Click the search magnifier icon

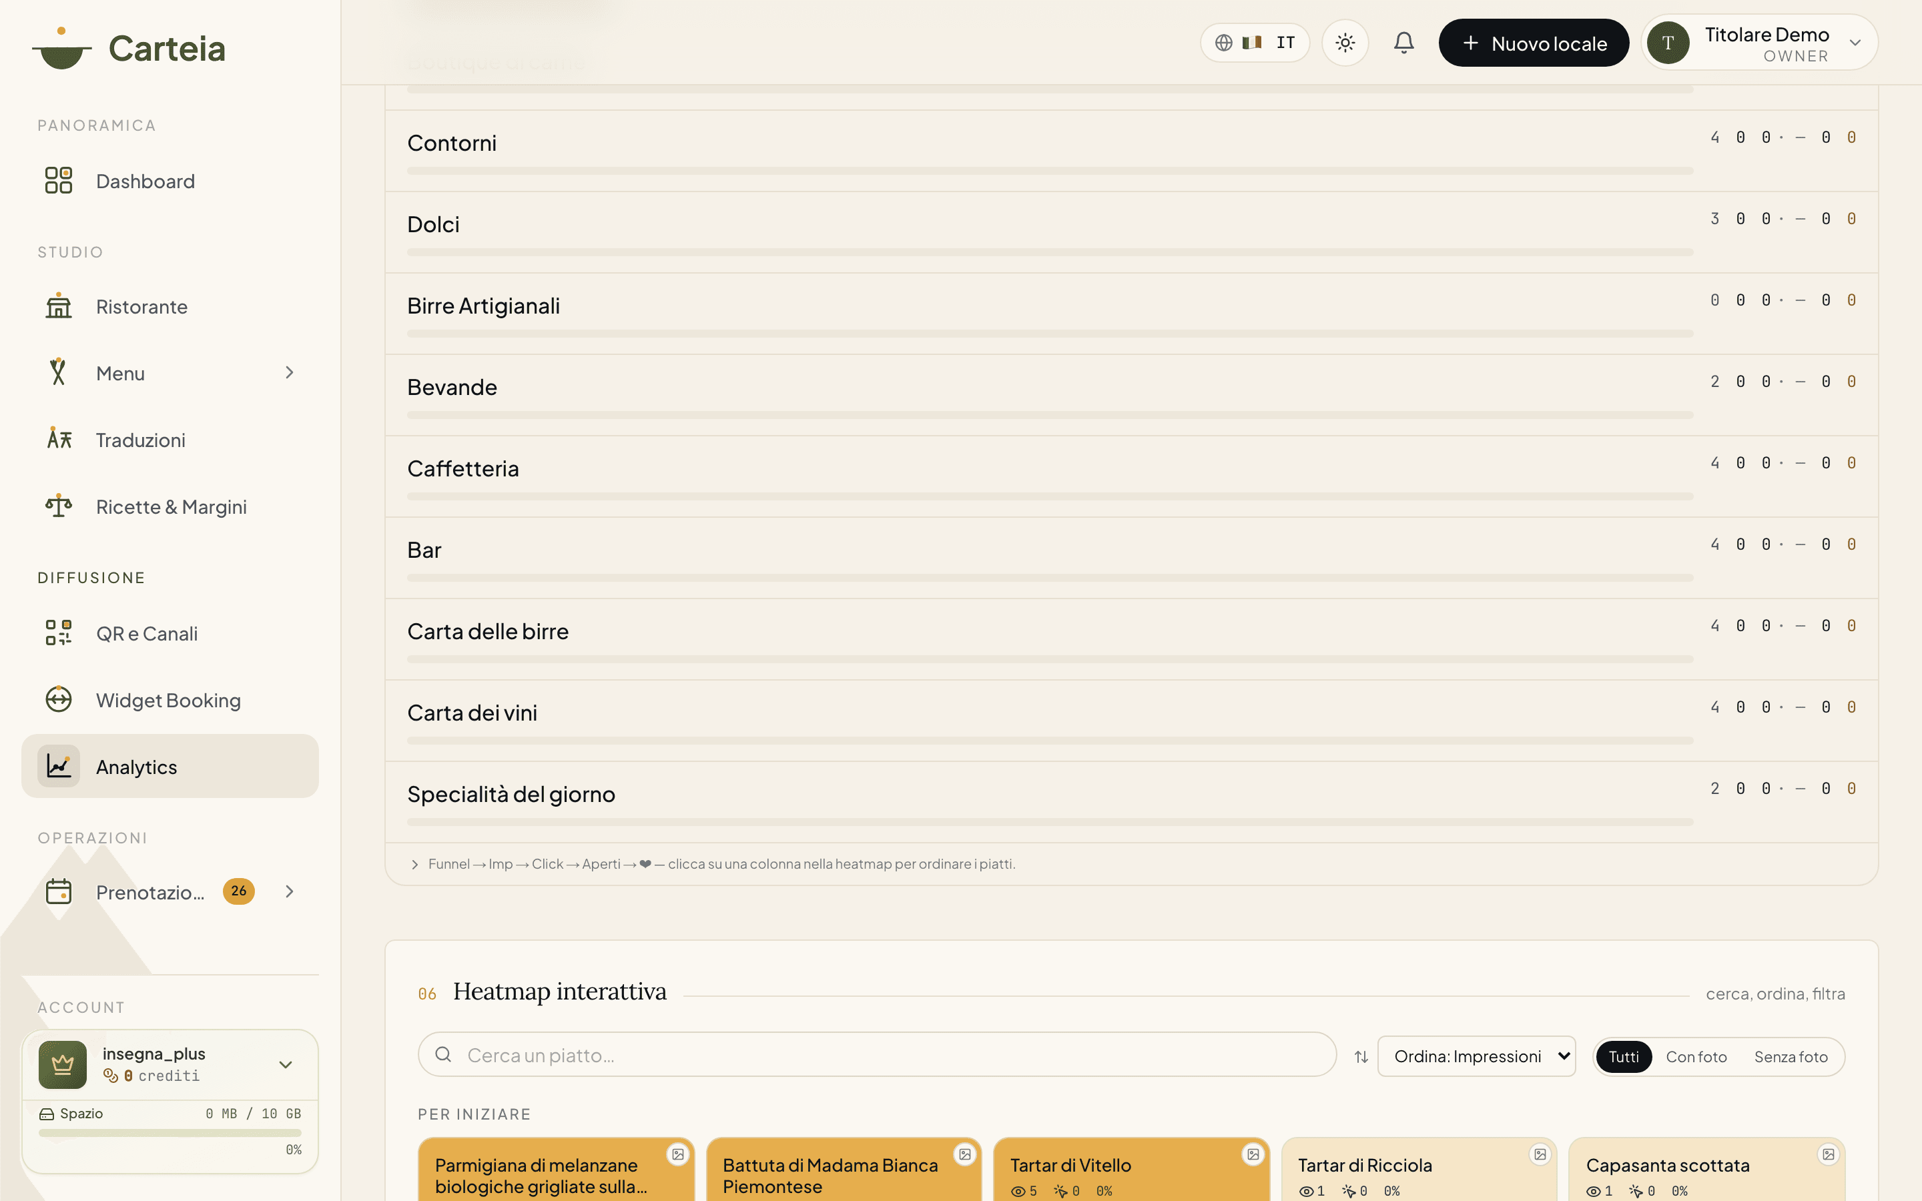443,1055
